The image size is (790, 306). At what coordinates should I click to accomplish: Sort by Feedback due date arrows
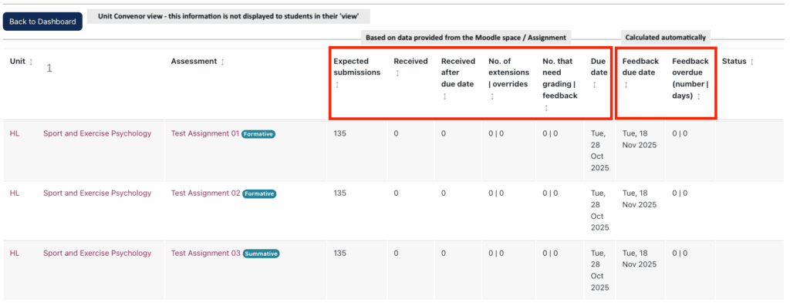pyautogui.click(x=626, y=85)
